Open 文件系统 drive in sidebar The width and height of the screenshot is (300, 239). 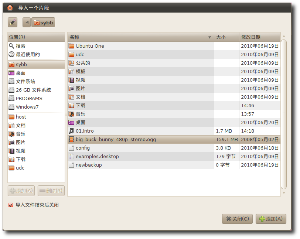point(36,81)
